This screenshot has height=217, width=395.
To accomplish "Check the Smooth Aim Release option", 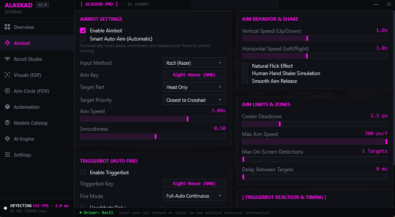I will click(245, 81).
